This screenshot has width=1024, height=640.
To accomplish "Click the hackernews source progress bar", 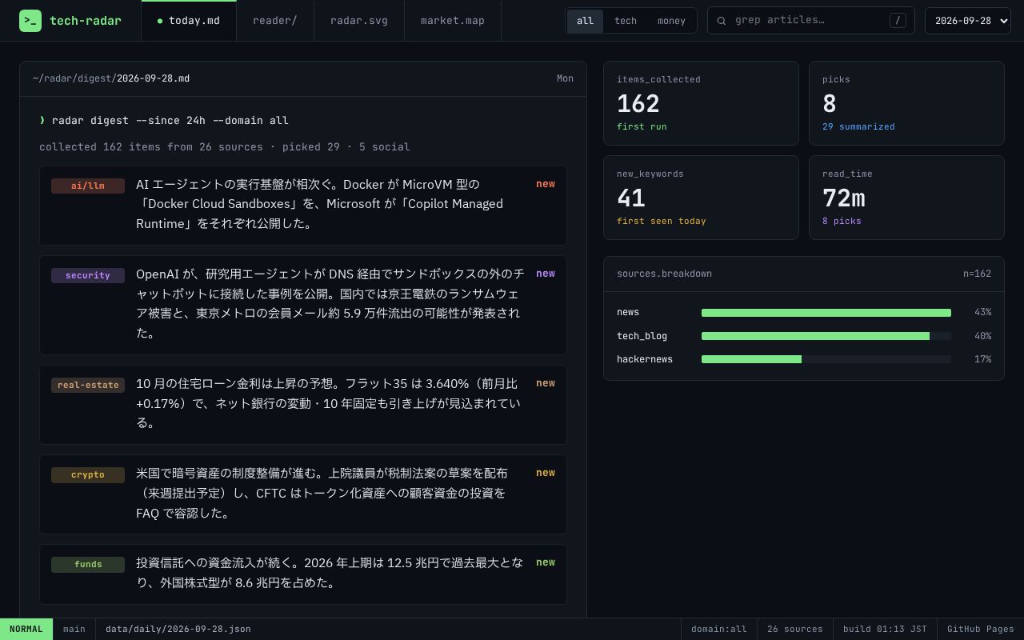I will [826, 359].
